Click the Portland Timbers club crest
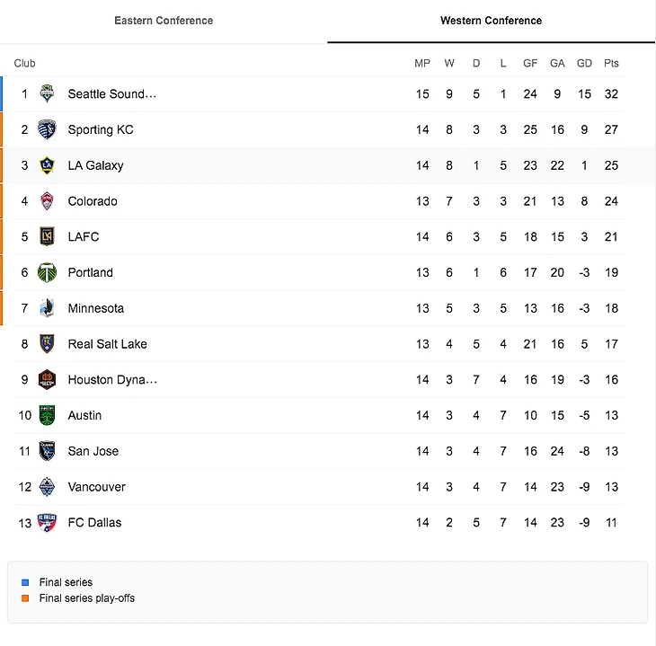This screenshot has height=646, width=656. point(47,272)
